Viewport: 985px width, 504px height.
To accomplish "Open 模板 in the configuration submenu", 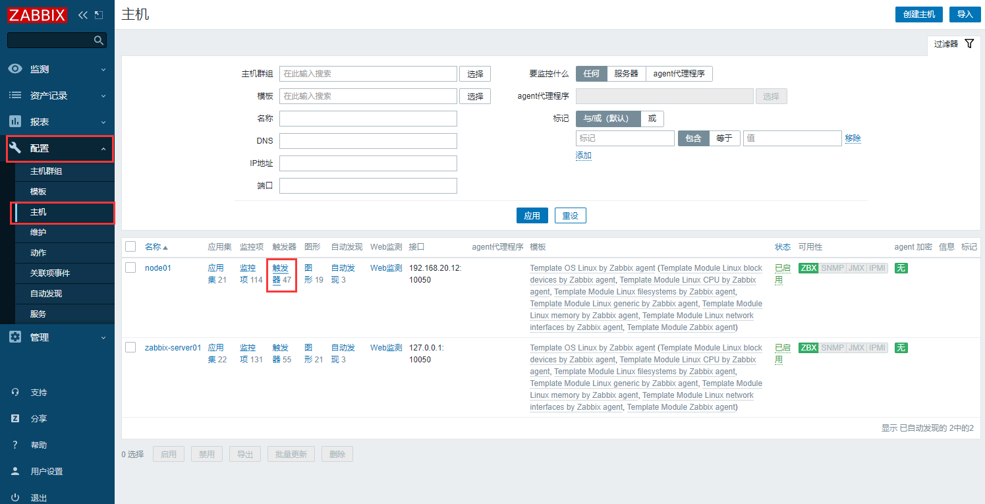I will [x=38, y=192].
